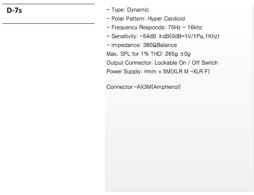254x195 pixels.
Task: Select the Frequency Responds specification line
Action: [x=154, y=28]
